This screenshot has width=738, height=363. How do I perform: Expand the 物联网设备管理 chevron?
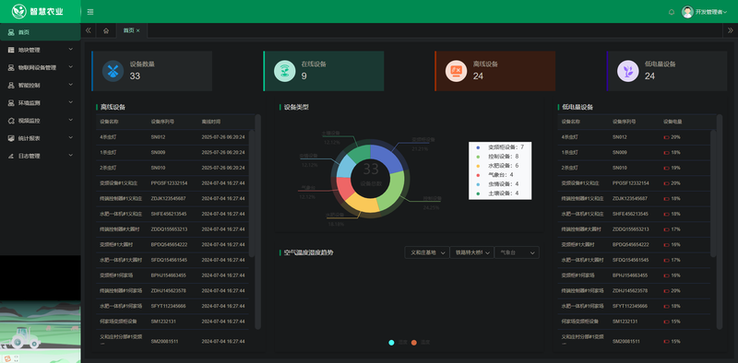(71, 67)
